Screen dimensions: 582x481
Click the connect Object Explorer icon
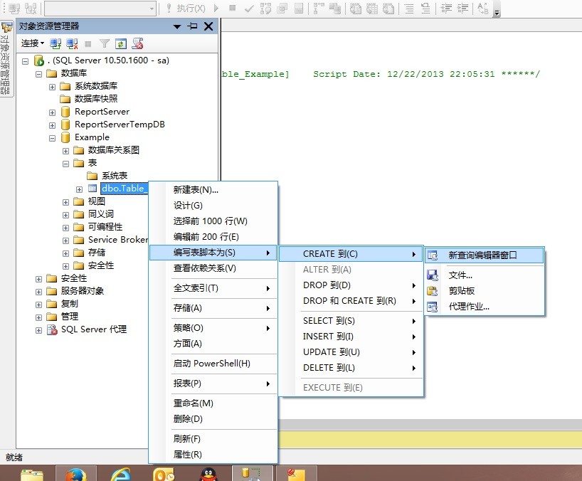coord(55,43)
